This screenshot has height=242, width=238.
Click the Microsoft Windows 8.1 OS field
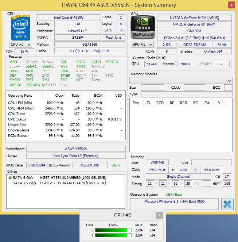(174, 204)
